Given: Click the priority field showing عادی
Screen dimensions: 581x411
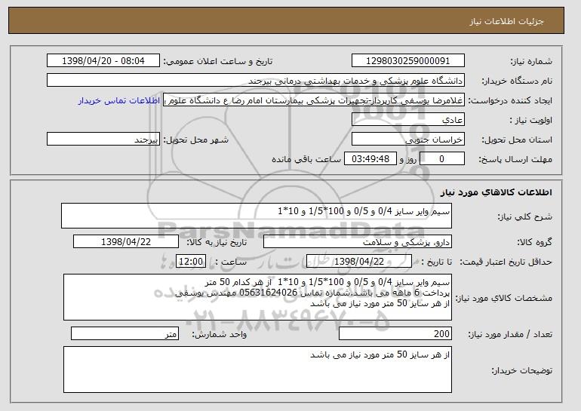Looking at the screenshot, I should tap(408, 120).
